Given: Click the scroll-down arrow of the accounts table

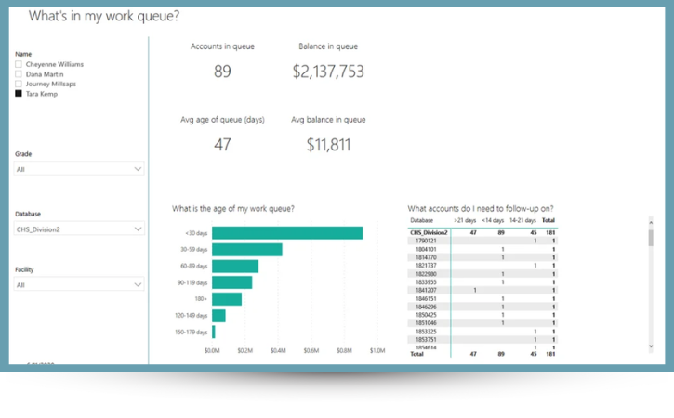Looking at the screenshot, I should [x=650, y=346].
